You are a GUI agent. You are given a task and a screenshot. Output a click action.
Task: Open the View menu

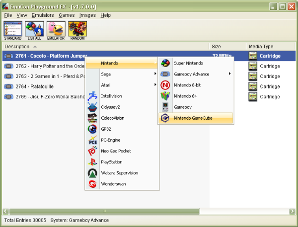pos(22,15)
